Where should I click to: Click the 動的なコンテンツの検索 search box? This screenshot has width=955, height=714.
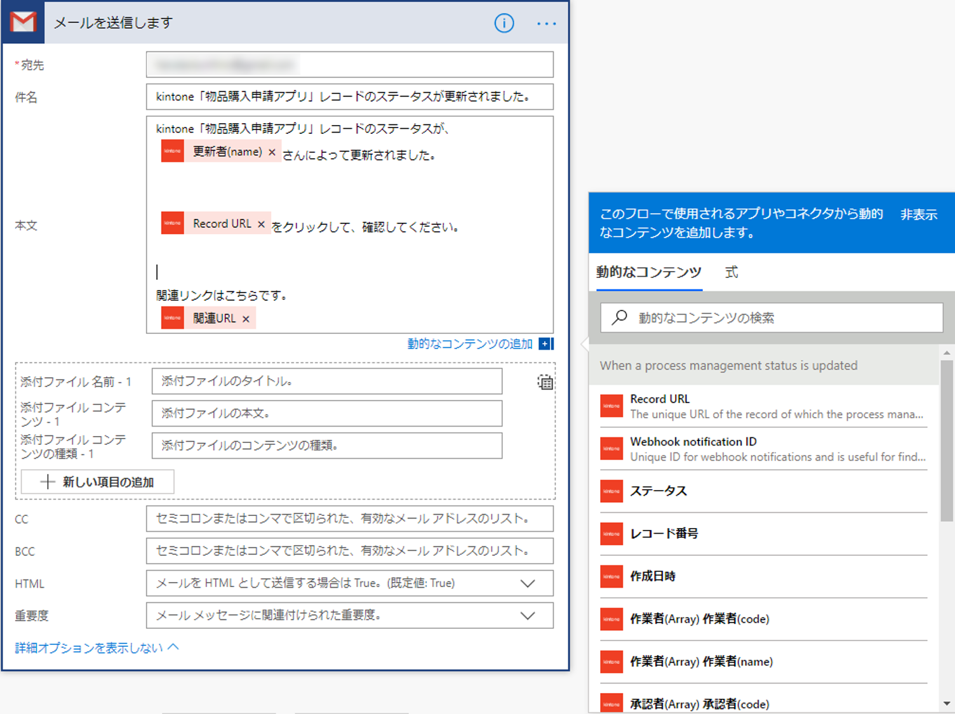(771, 317)
